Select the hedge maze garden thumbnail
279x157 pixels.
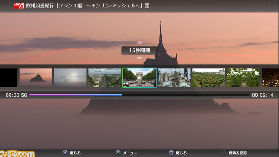208,78
